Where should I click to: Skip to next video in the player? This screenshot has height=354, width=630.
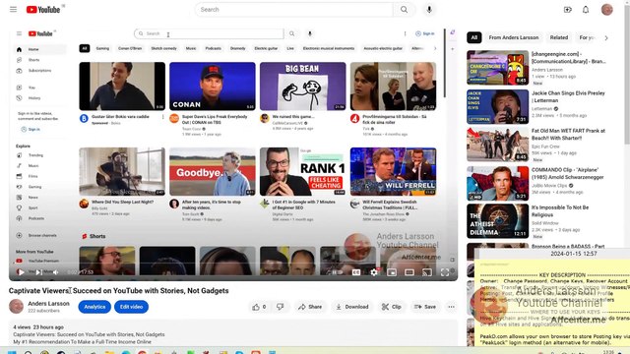(x=39, y=272)
